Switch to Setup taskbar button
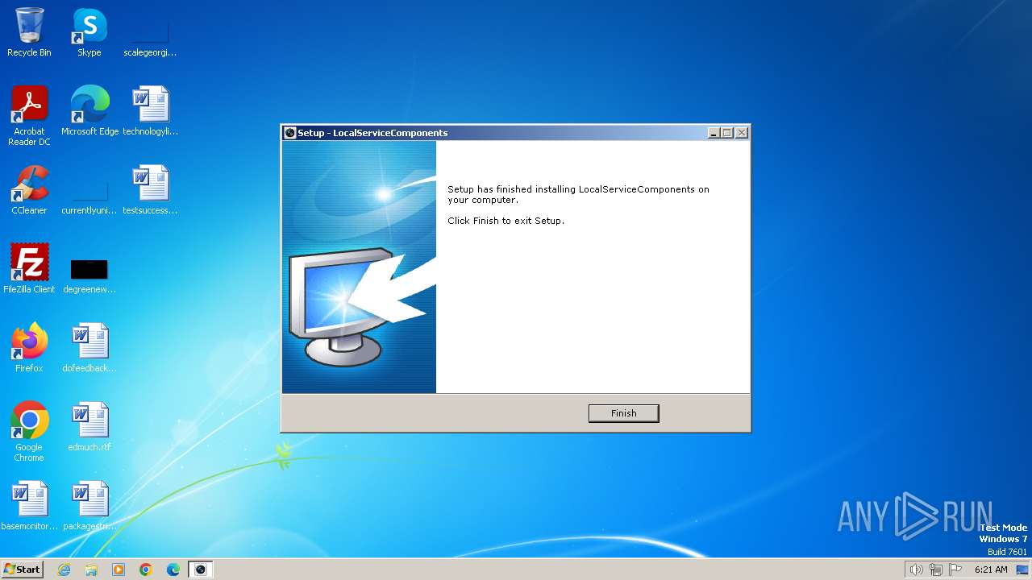The width and height of the screenshot is (1032, 580). tap(201, 570)
